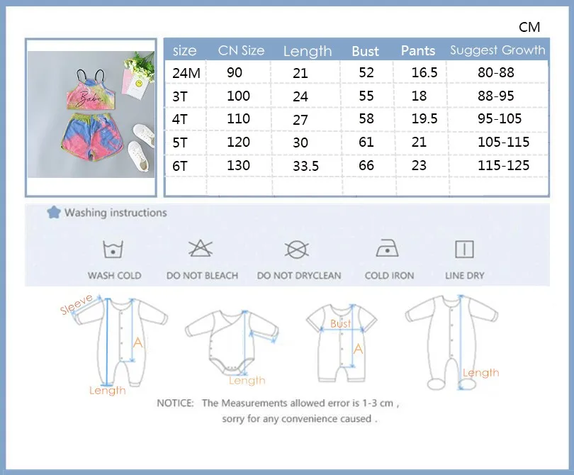Image resolution: width=574 pixels, height=475 pixels.
Task: Click the Line Dry square icon
Action: click(x=464, y=250)
